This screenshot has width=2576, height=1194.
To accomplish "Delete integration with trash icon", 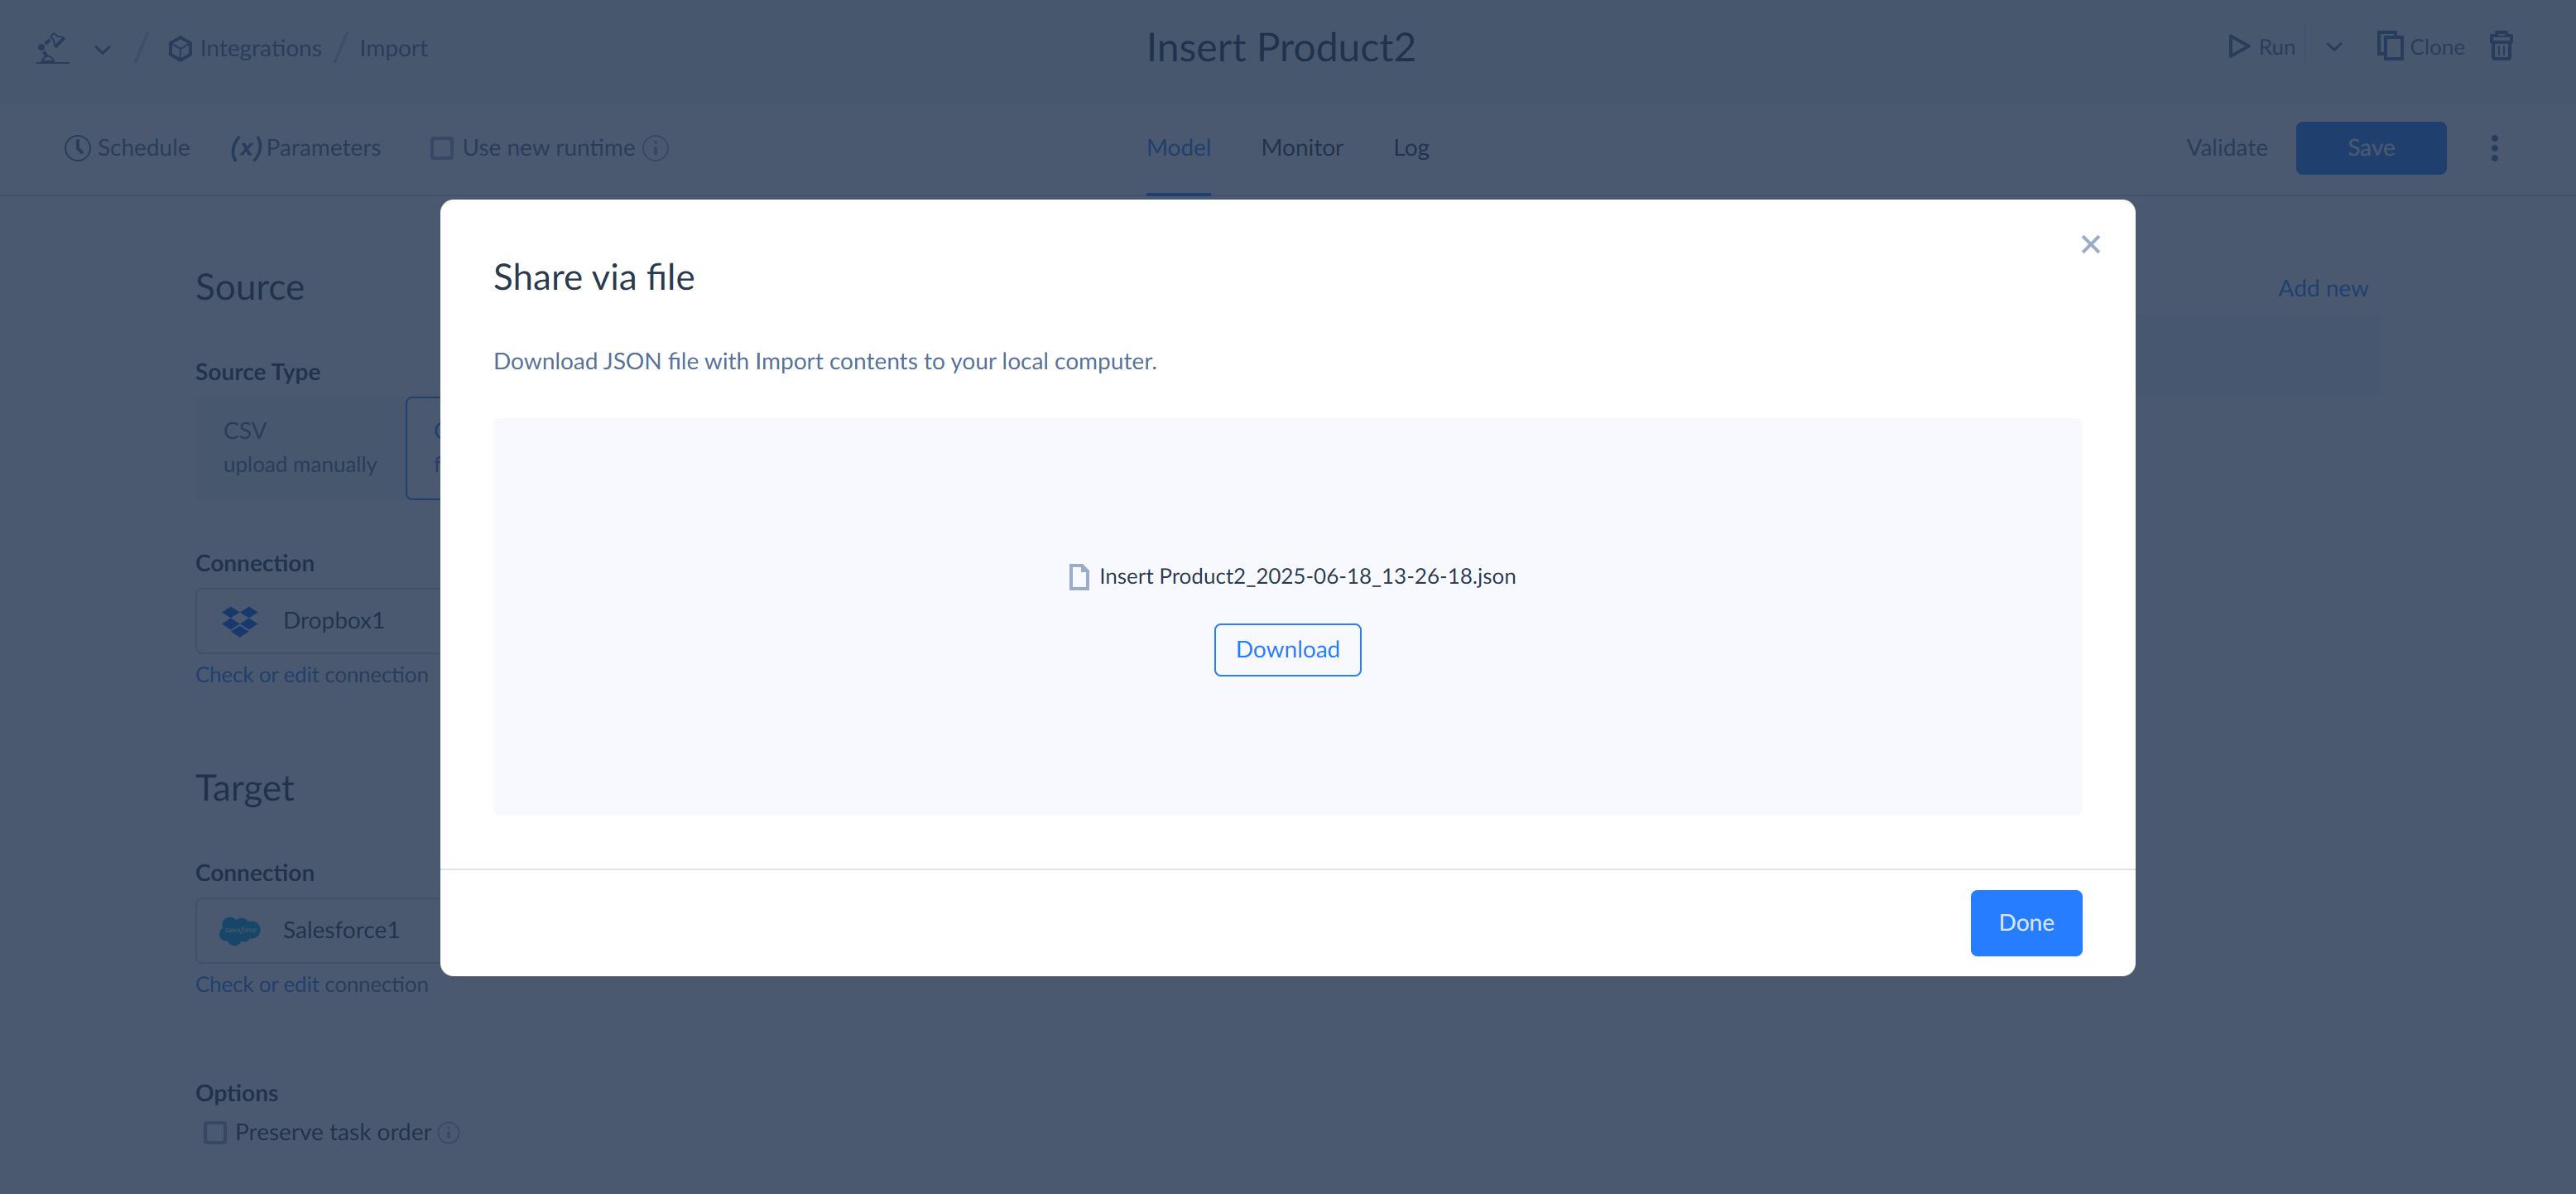I will pos(2502,46).
